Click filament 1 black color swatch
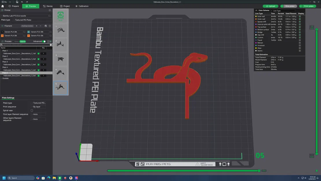 [x=2, y=32]
